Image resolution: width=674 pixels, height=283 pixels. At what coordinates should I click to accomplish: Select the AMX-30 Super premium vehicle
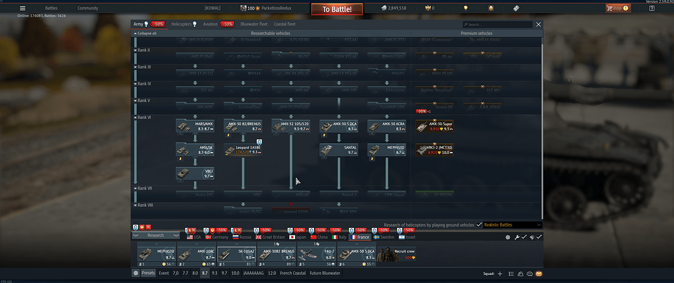click(435, 126)
